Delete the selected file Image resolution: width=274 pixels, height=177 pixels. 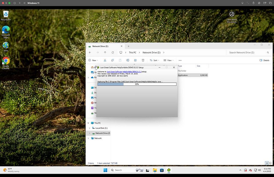(x=143, y=60)
